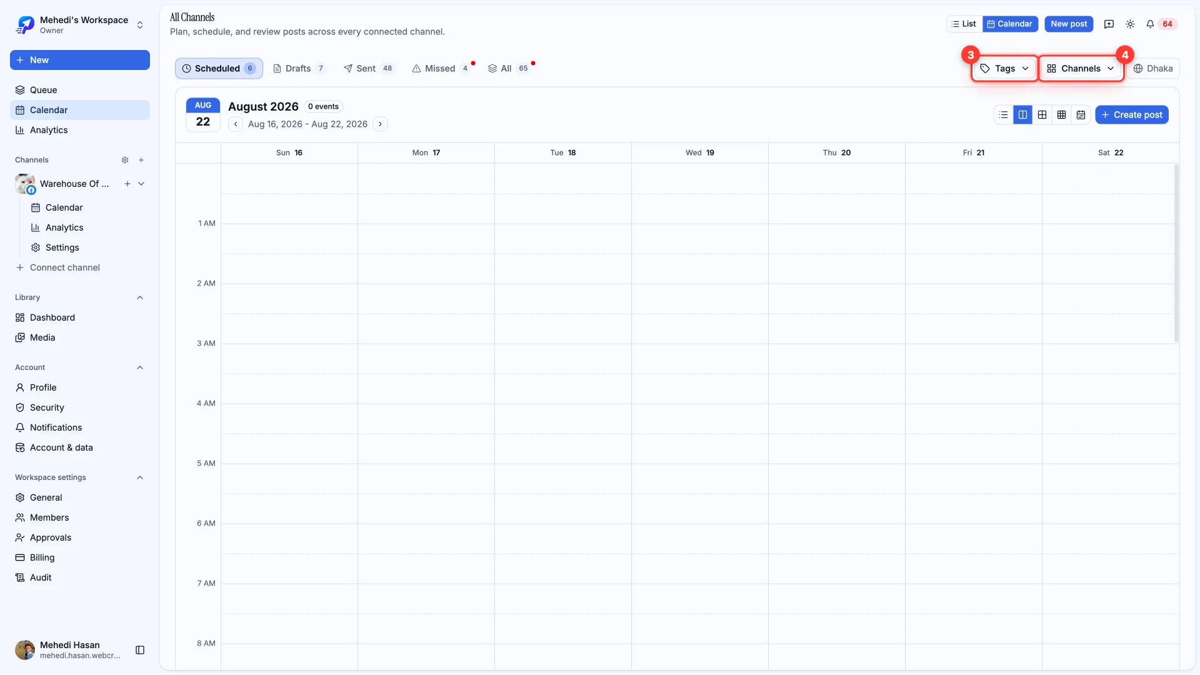The height and width of the screenshot is (675, 1200).
Task: Switch to the Missed tab
Action: [x=441, y=69]
